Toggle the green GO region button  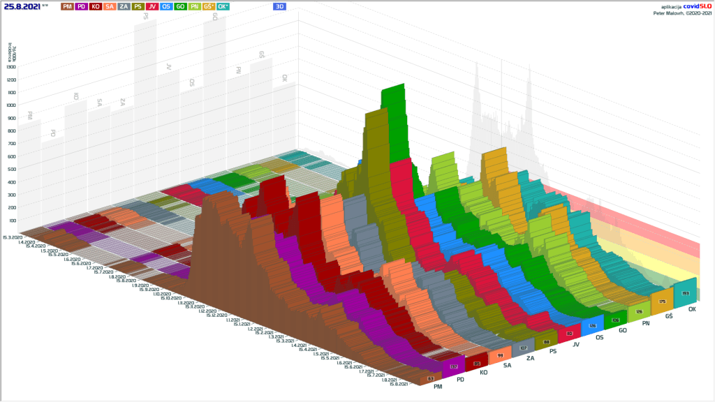(x=180, y=6)
